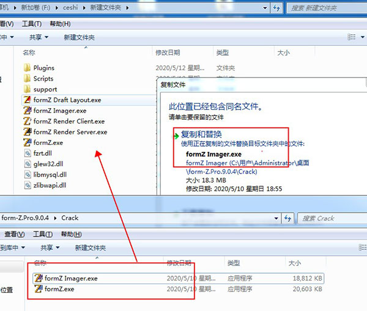Click ceshi in the address breadcrumb
Screen dimensions: 367x311
[x=70, y=8]
